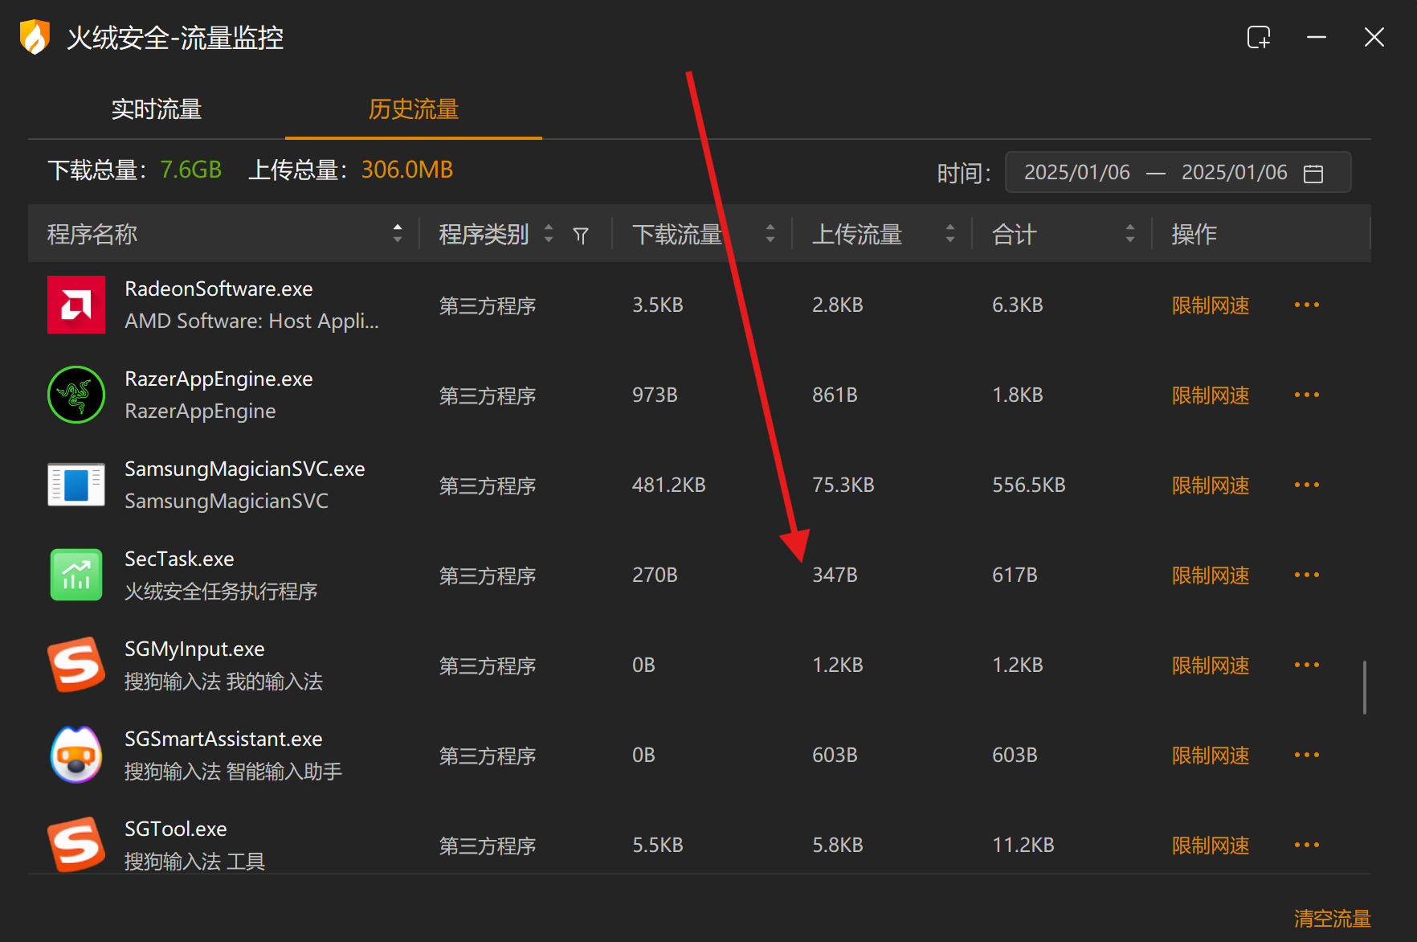The width and height of the screenshot is (1417, 942).
Task: Click the start date 2025/01/06 field
Action: click(x=1076, y=173)
